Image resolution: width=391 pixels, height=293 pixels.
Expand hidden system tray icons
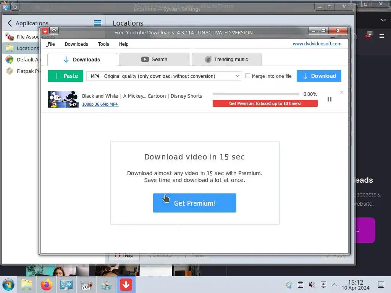click(334, 285)
